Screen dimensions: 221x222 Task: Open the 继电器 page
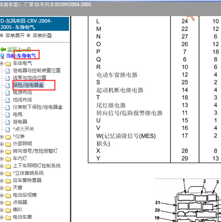click(20, 122)
